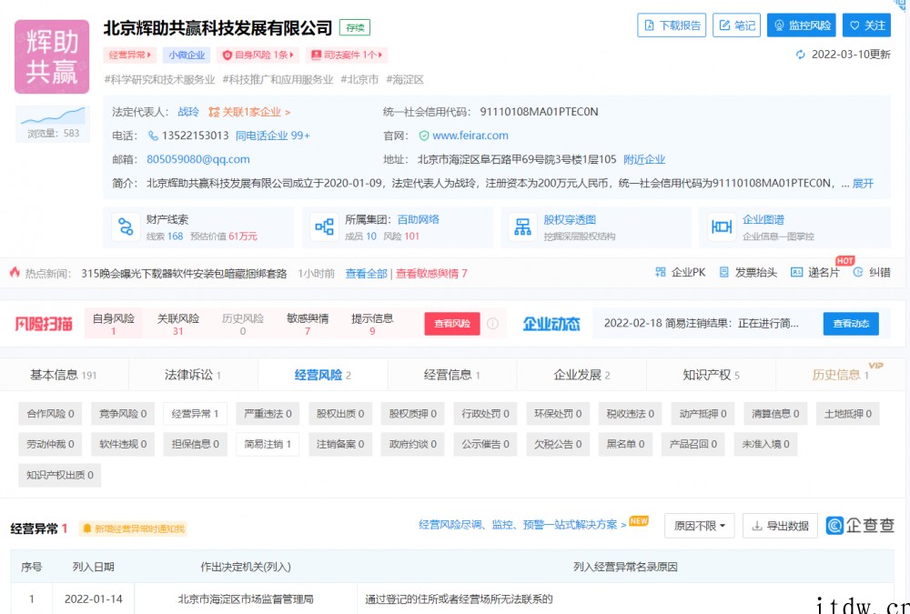Visit official site www.feirar.com
Image resolution: width=910 pixels, height=614 pixels.
pyautogui.click(x=470, y=136)
